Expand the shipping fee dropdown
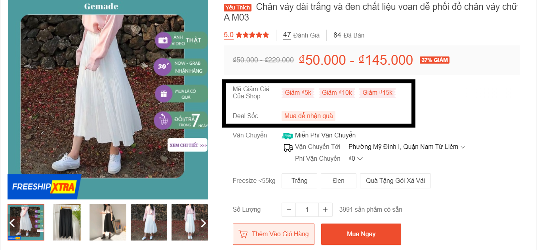The height and width of the screenshot is (250, 537). coord(360,159)
